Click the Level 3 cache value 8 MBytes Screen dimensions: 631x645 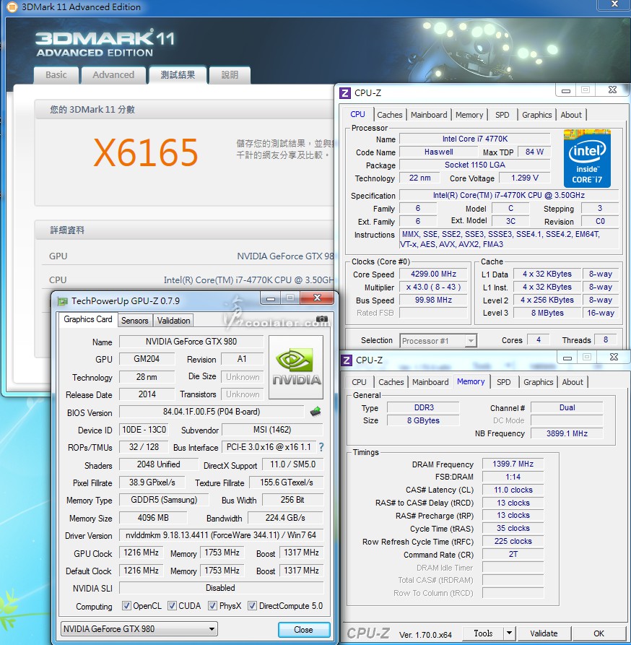click(547, 313)
